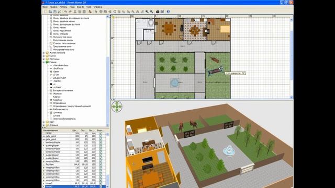Viewport: 335px width, 188px height.
Task: Click the Paste toolbar icon
Action: (84, 11)
